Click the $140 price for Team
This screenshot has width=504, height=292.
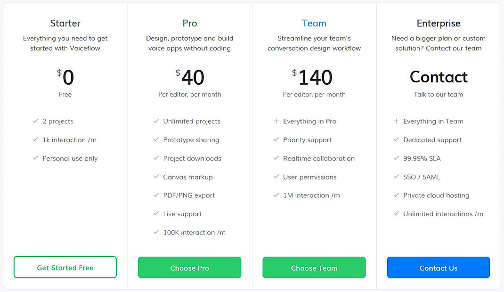(x=314, y=78)
